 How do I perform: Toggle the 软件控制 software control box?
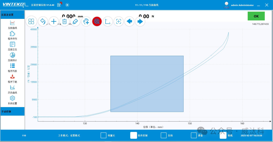click(x=133, y=135)
